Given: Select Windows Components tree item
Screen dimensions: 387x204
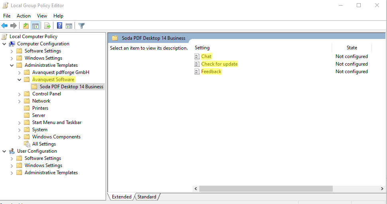Looking at the screenshot, I should 56,137.
